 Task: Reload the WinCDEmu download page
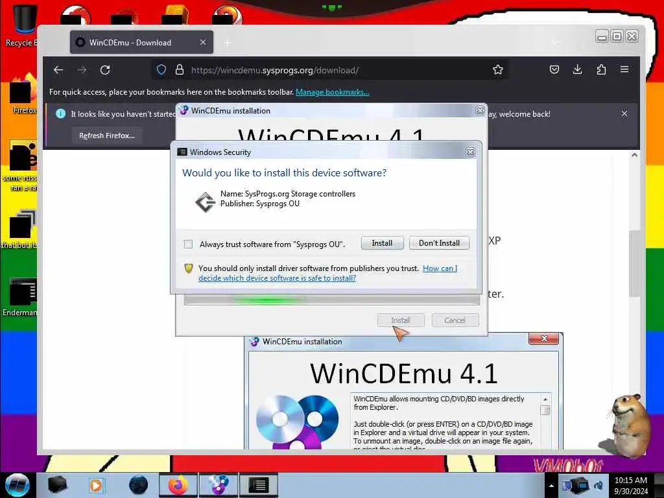(105, 70)
